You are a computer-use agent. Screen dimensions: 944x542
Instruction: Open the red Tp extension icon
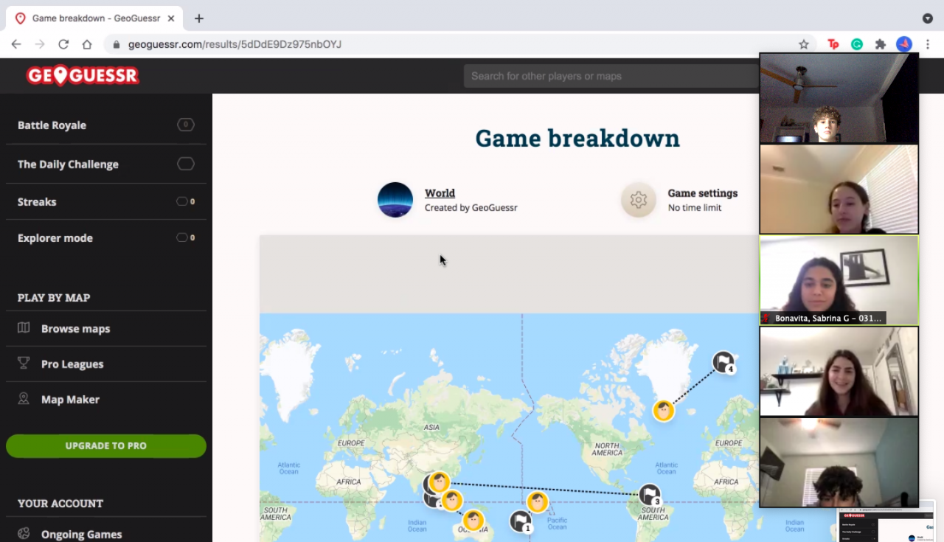tap(833, 44)
